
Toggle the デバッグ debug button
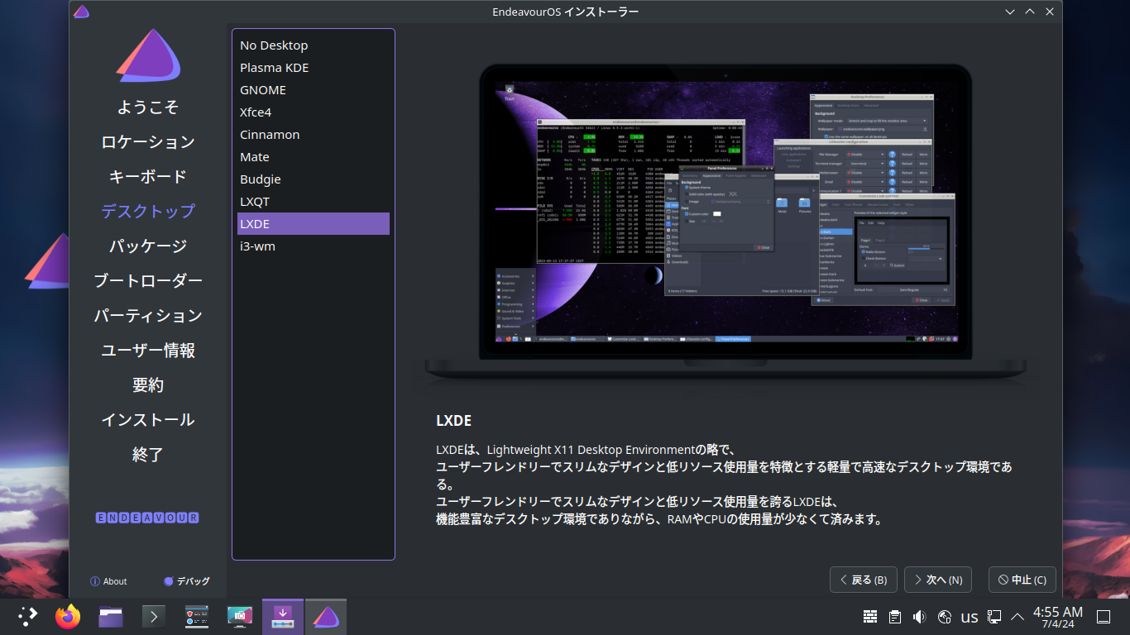187,581
